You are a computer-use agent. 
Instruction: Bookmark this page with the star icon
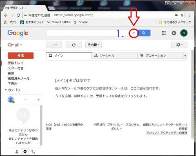[x=182, y=15]
